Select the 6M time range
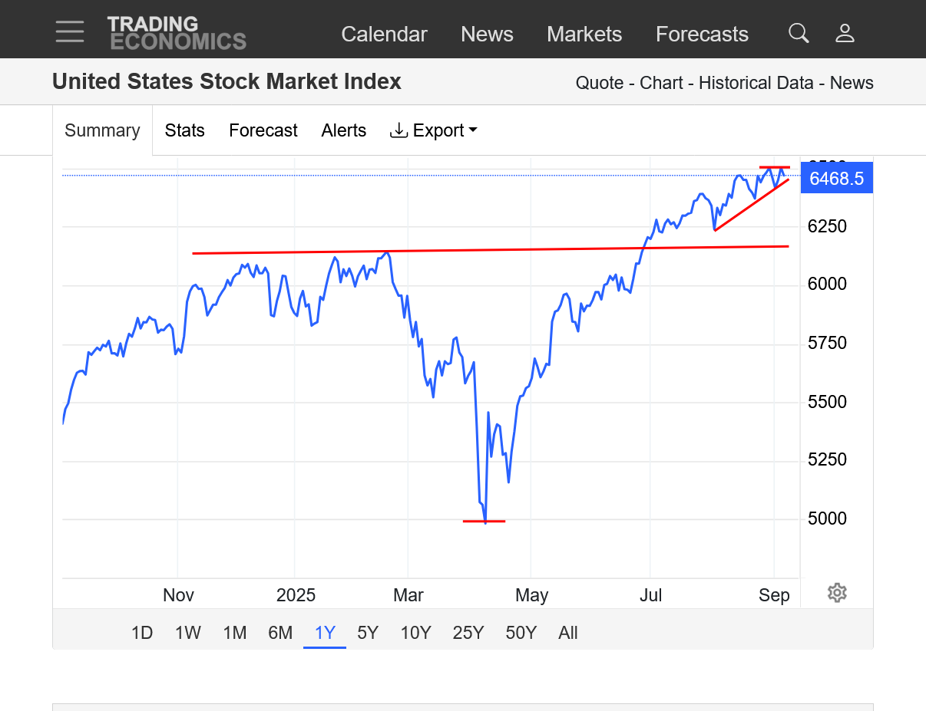Image resolution: width=926 pixels, height=711 pixels. 280,633
